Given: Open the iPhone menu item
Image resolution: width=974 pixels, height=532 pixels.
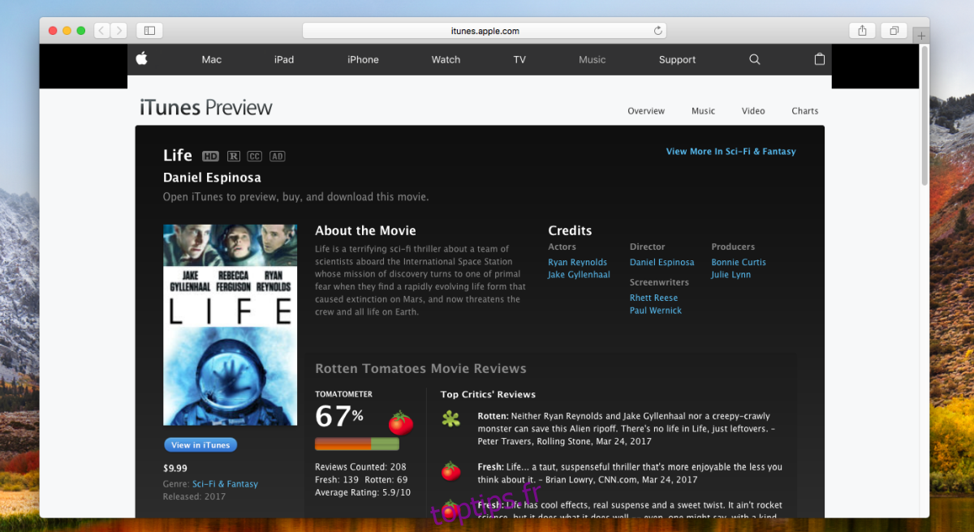Looking at the screenshot, I should pyautogui.click(x=363, y=59).
